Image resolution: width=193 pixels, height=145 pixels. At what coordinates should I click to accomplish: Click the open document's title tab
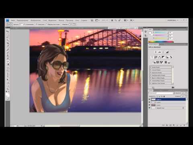coord(123,28)
